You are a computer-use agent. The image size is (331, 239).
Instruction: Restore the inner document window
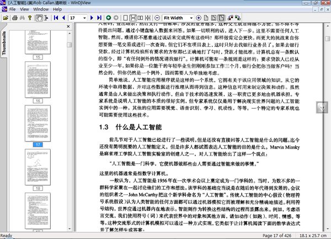322,9
